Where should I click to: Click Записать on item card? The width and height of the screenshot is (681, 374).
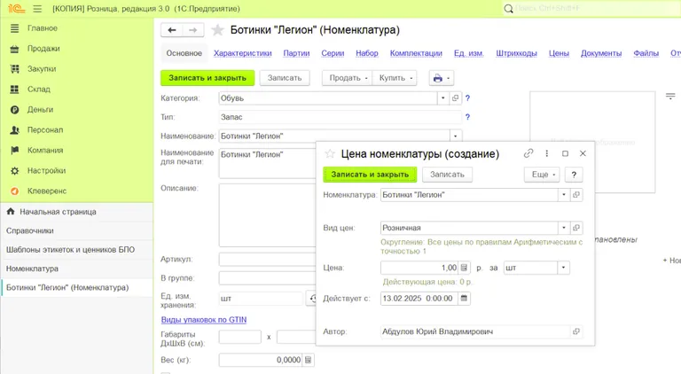tap(285, 78)
